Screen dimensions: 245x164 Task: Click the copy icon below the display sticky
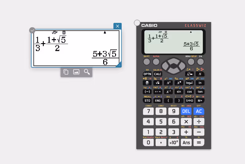pos(66,72)
